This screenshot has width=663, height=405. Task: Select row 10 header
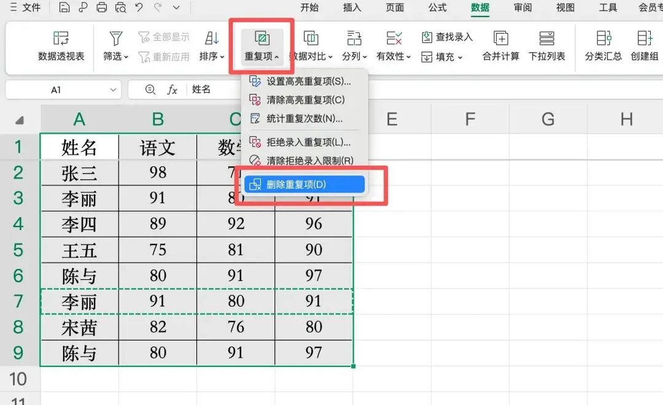[18, 379]
